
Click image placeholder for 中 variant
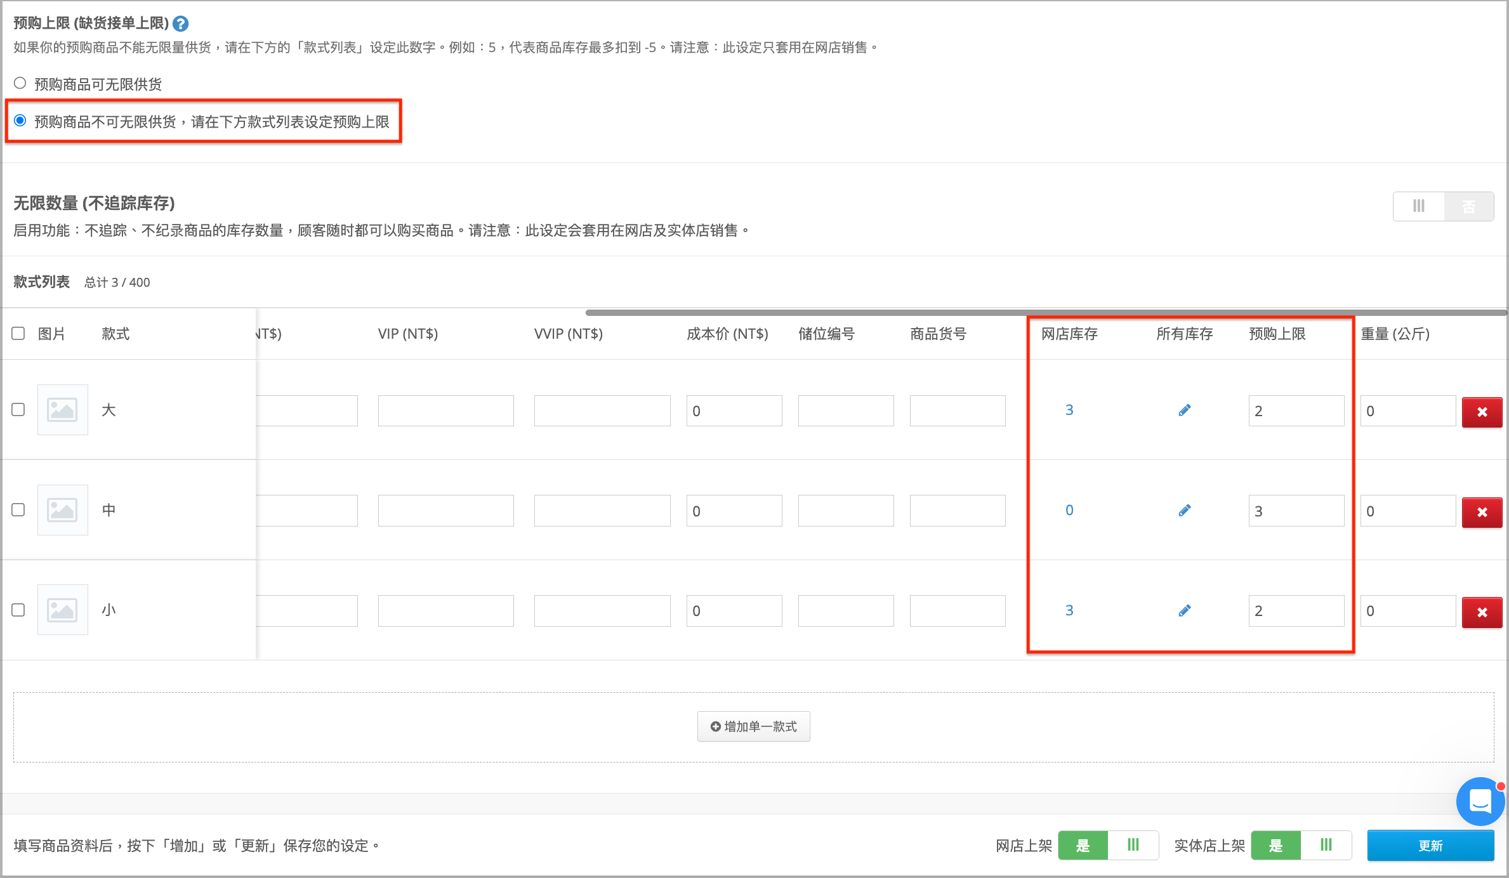coord(62,510)
